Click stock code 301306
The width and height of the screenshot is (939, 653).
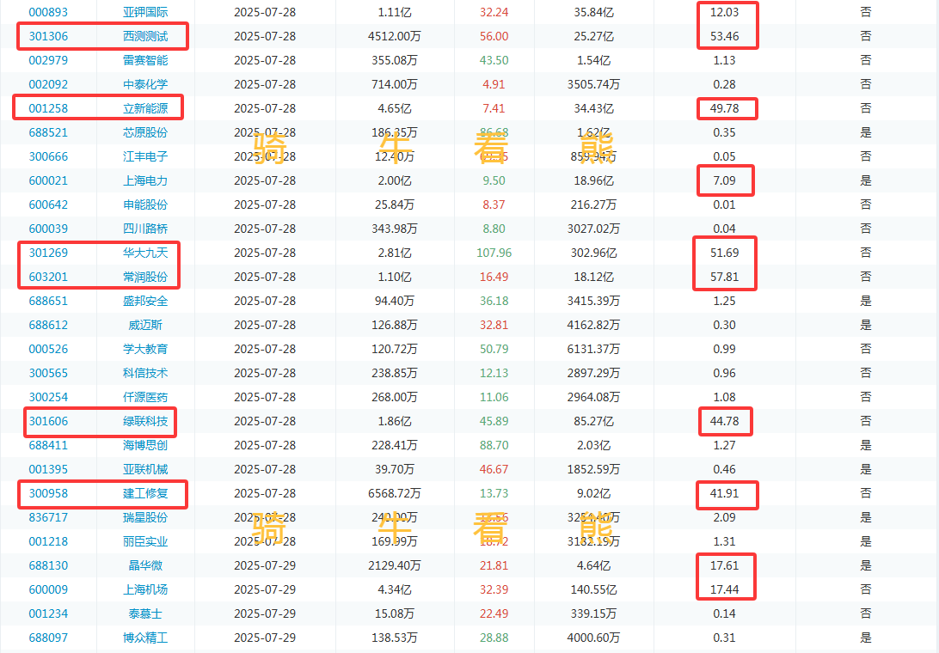[x=48, y=36]
